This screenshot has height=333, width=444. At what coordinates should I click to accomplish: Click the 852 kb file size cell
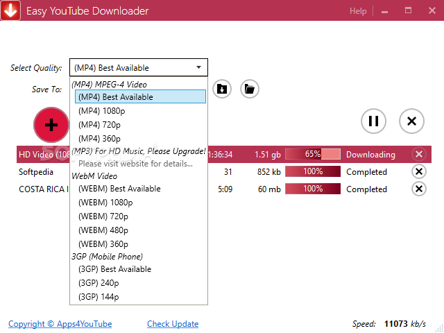pyautogui.click(x=268, y=172)
